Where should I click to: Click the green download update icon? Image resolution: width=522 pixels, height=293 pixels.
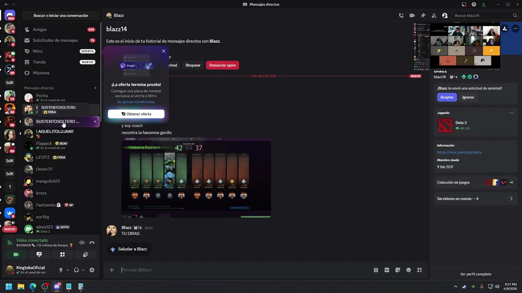[484, 4]
